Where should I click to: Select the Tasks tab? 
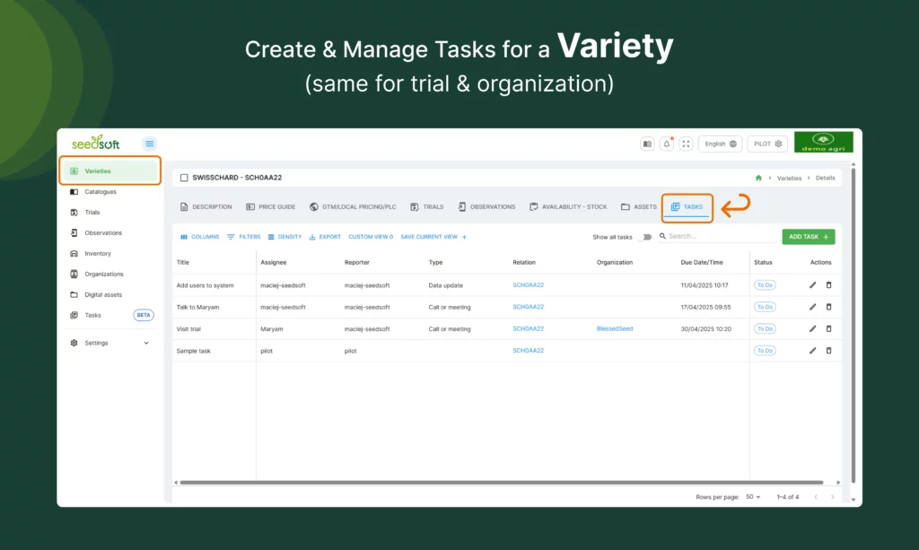coord(687,206)
